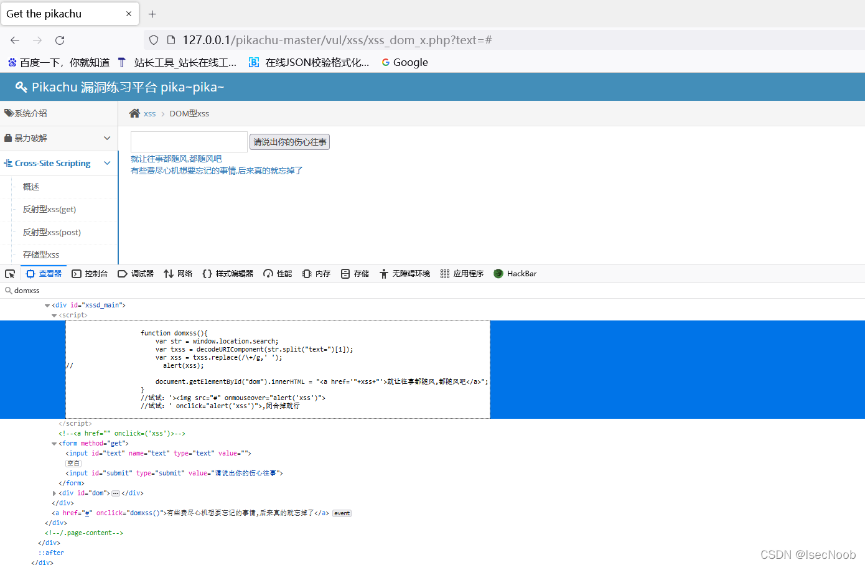This screenshot has width=865, height=565.
Task: Click the shield tracking protection icon
Action: [x=154, y=40]
